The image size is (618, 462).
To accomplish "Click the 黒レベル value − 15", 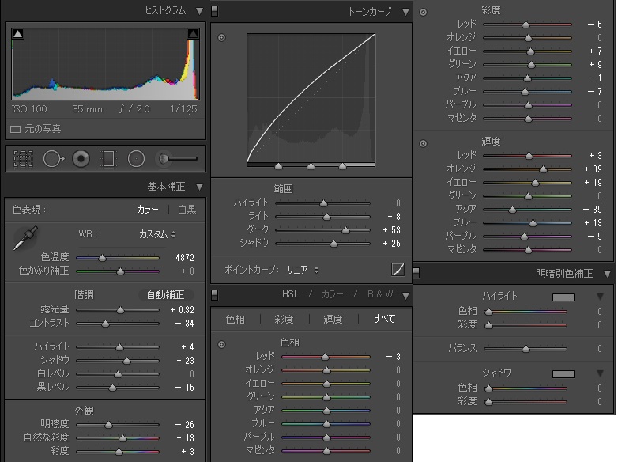I will tap(185, 388).
